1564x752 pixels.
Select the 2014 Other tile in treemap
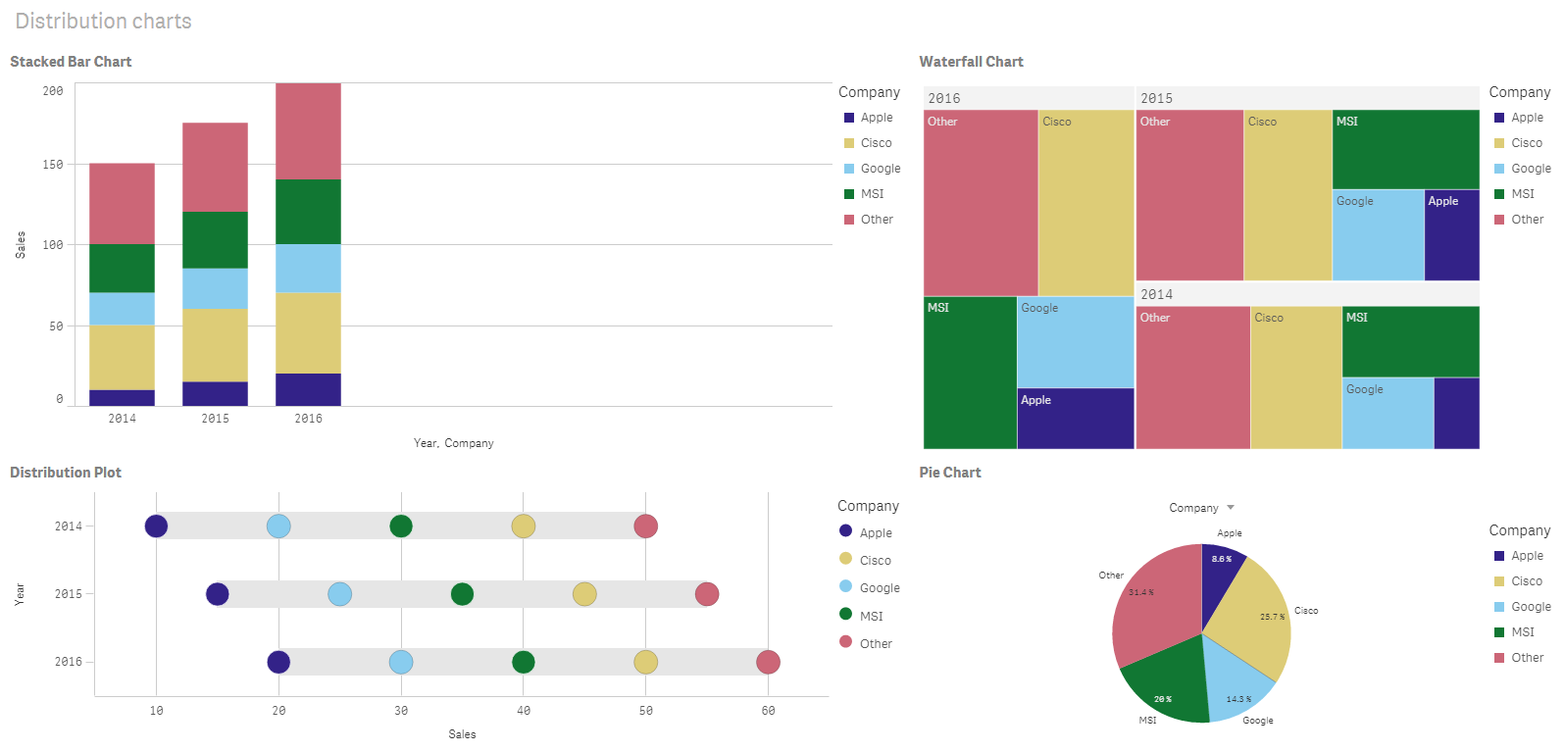click(x=1193, y=377)
